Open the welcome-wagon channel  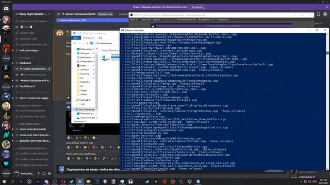[x=29, y=50]
